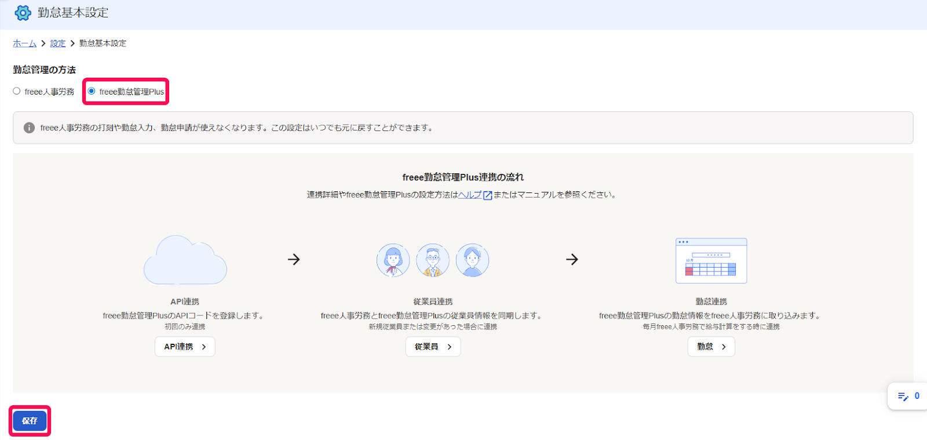The width and height of the screenshot is (927, 440).
Task: Select the freee人事労務 radio button
Action: pyautogui.click(x=17, y=91)
